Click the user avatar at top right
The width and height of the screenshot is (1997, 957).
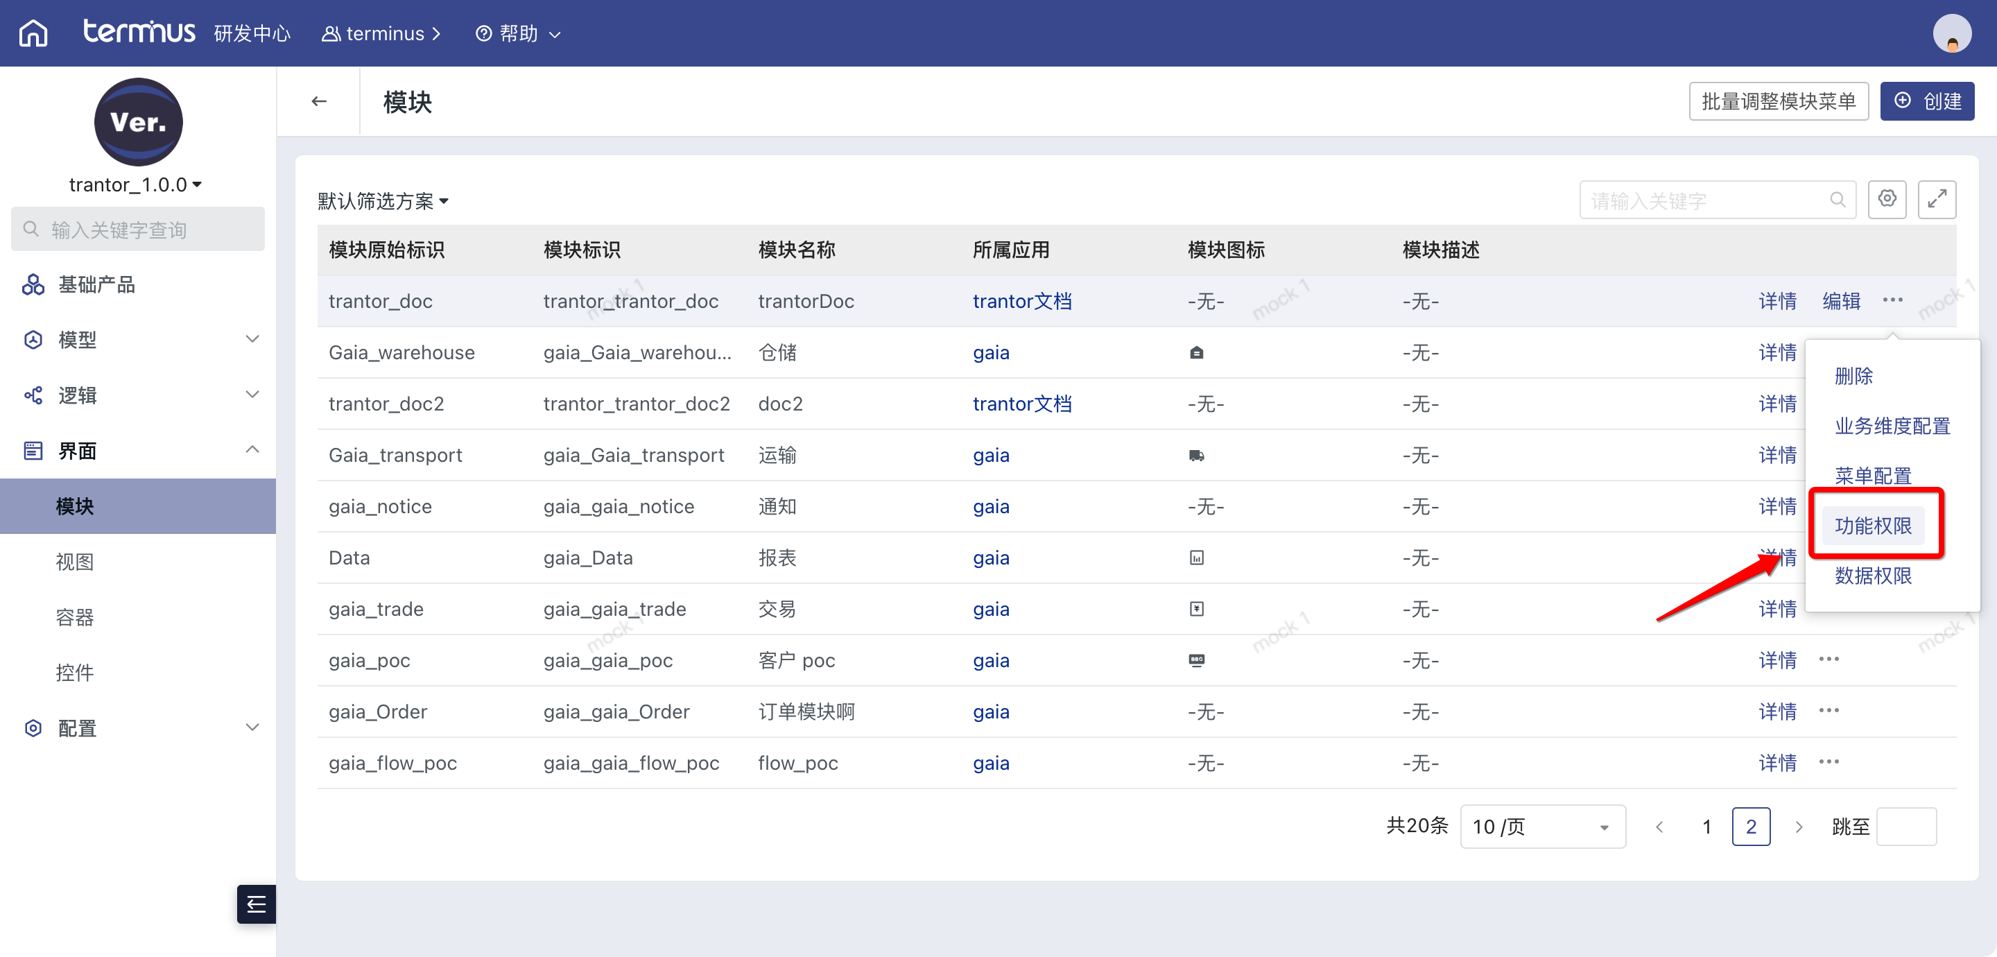(x=1952, y=33)
